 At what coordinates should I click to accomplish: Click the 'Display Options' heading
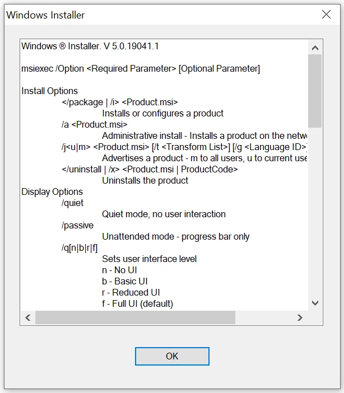click(x=52, y=191)
